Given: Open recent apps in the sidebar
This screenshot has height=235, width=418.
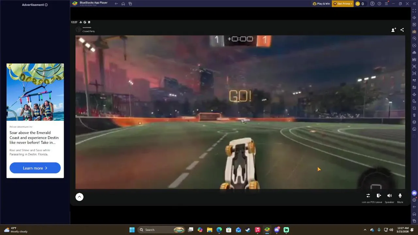Looking at the screenshot, I should click(414, 221).
